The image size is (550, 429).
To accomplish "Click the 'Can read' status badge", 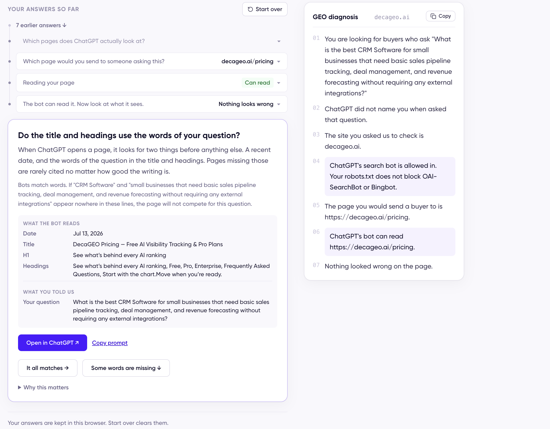I will point(257,83).
